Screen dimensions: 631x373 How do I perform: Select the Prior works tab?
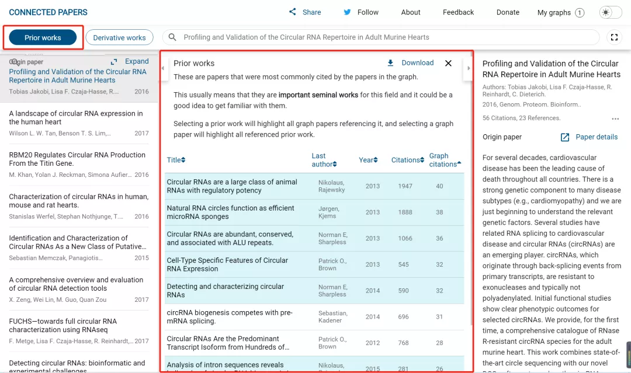pyautogui.click(x=43, y=38)
